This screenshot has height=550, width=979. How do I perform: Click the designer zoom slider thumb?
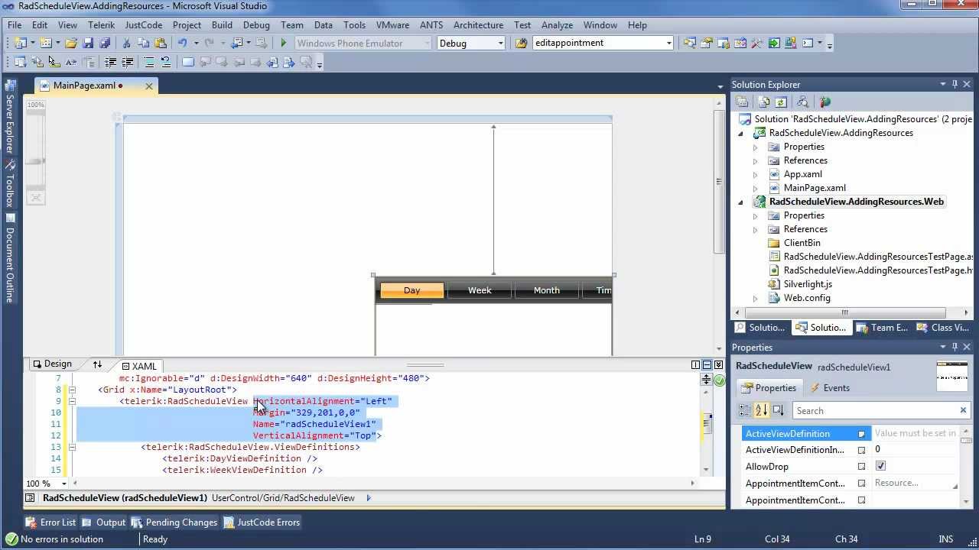coord(35,161)
